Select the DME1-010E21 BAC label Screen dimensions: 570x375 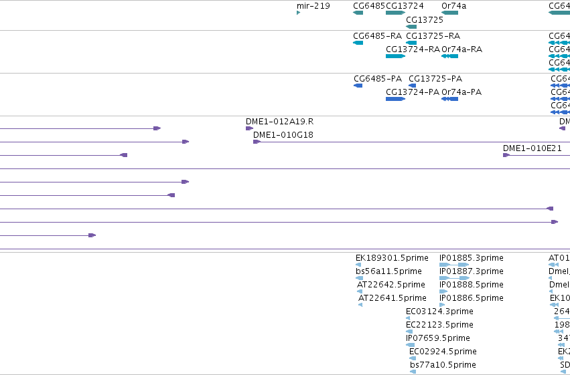(x=532, y=148)
